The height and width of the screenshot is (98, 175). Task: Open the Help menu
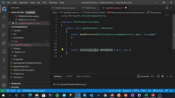(62, 2)
